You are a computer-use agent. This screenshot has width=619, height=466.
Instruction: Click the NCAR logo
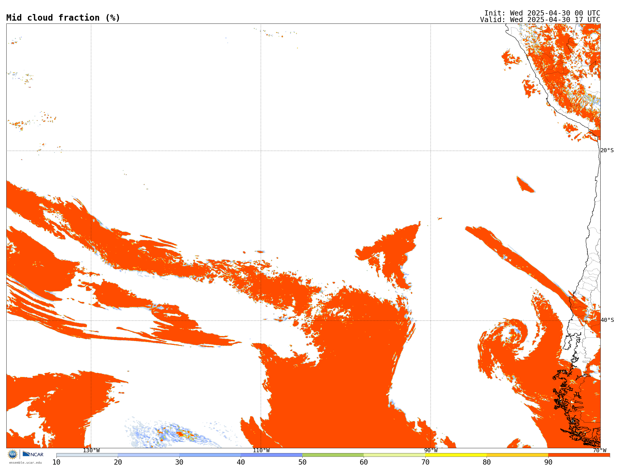(x=33, y=454)
